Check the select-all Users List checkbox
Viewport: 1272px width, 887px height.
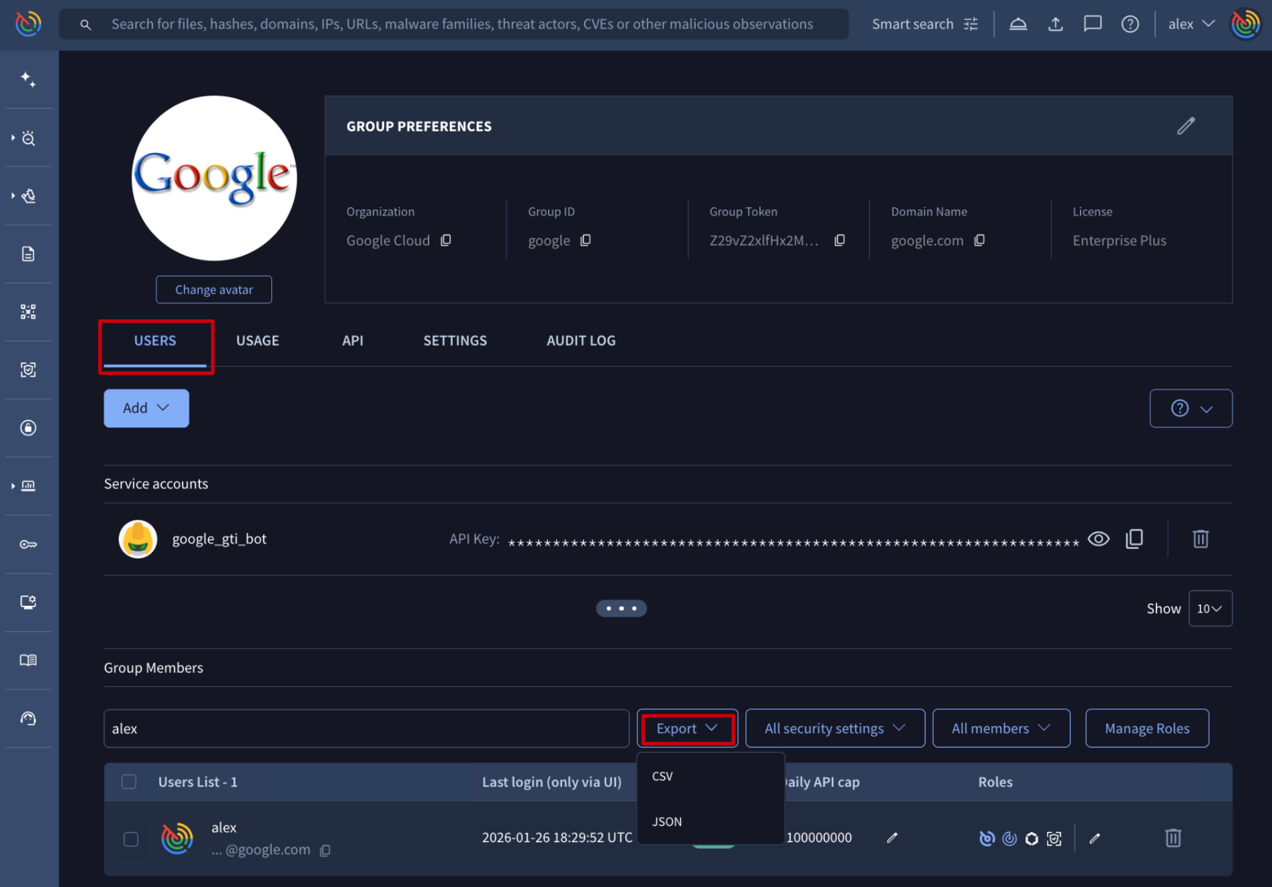129,782
